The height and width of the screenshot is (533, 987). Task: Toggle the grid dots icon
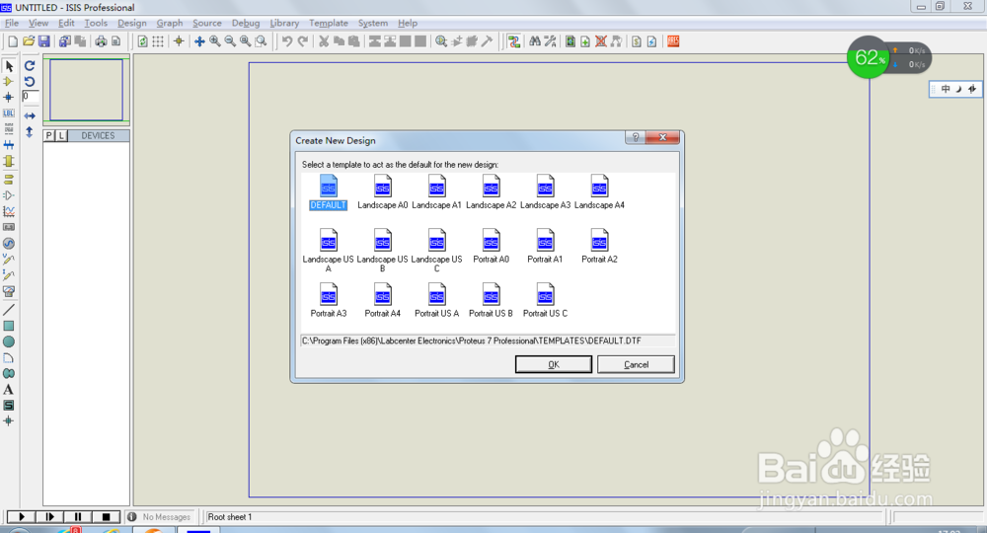pos(158,41)
